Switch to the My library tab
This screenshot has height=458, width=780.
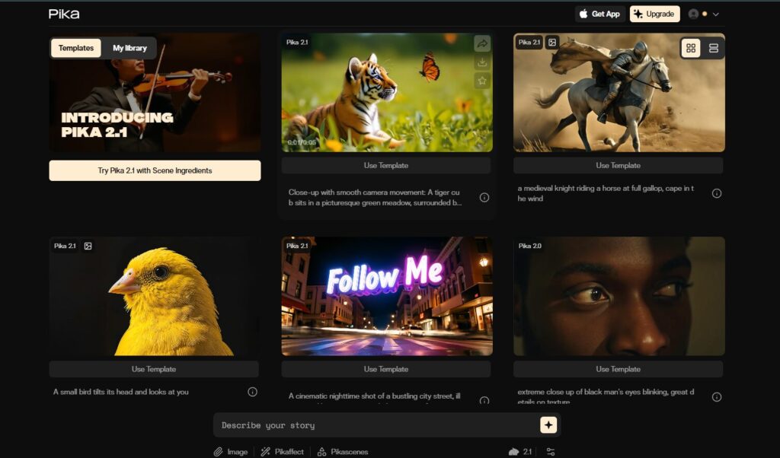(129, 48)
